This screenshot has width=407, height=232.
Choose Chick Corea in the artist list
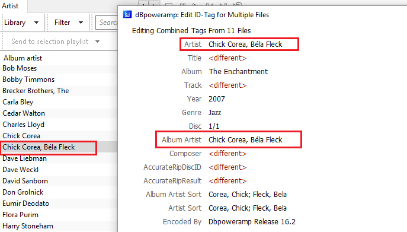pos(21,136)
